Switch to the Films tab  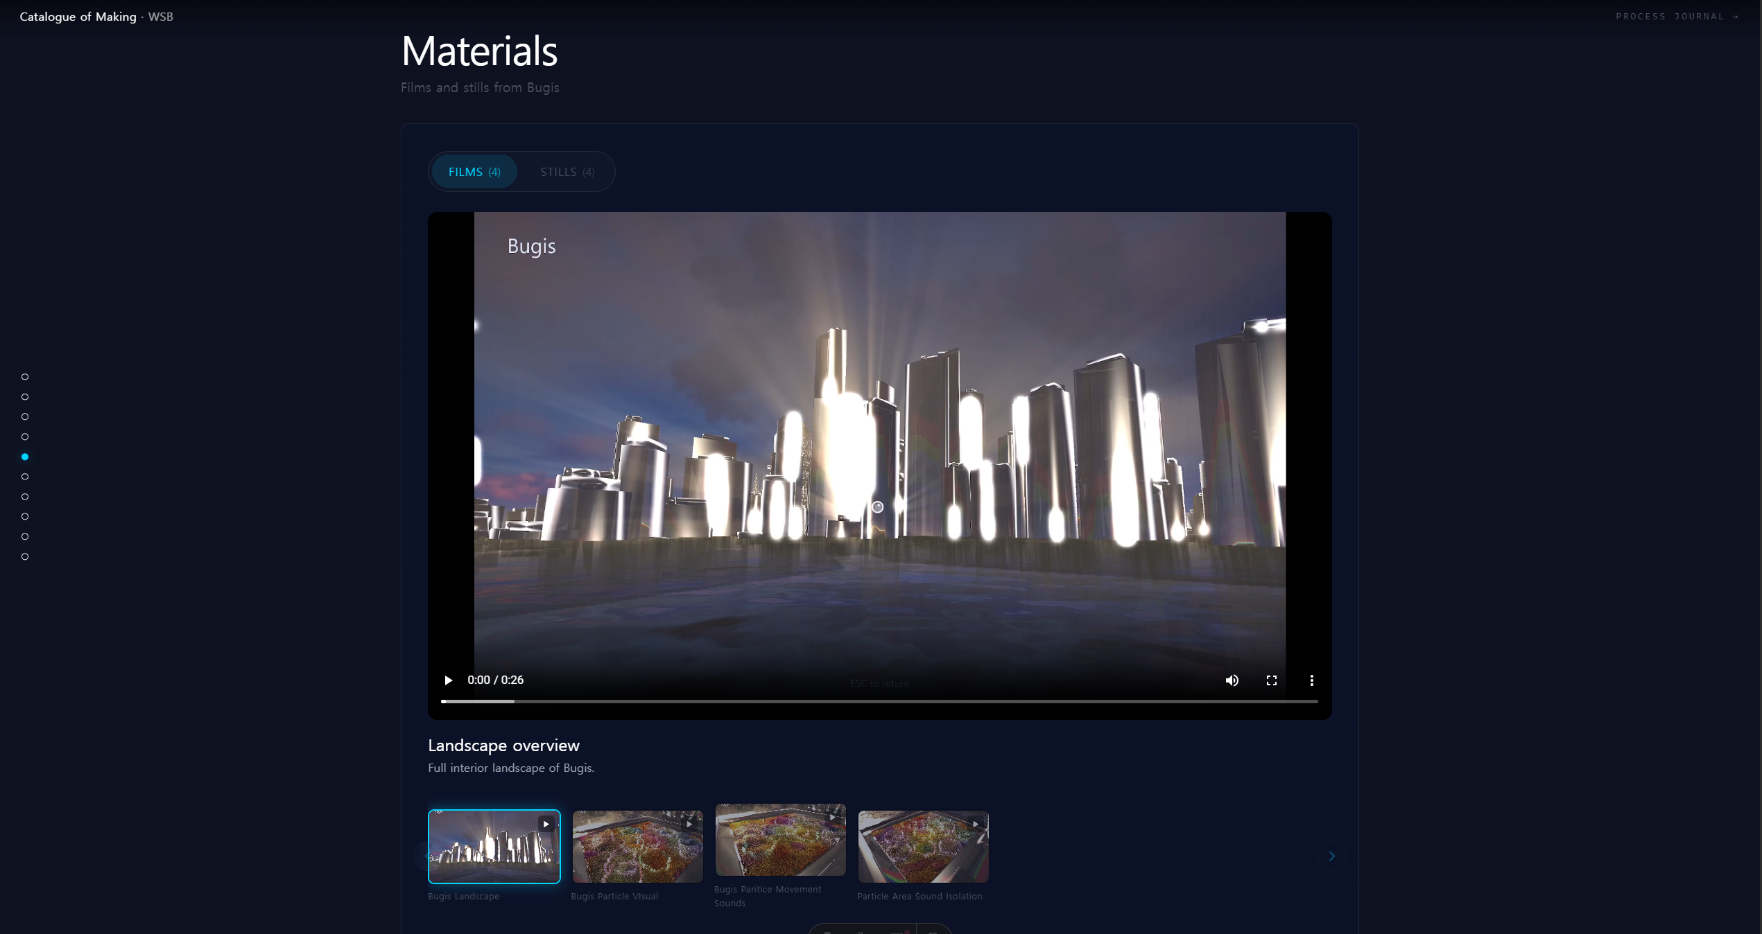tap(474, 172)
